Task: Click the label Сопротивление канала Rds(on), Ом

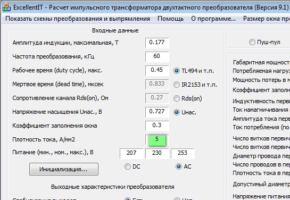Action: pos(60,98)
